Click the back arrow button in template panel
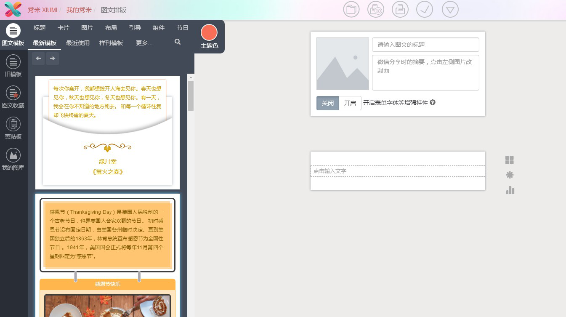 (38, 59)
